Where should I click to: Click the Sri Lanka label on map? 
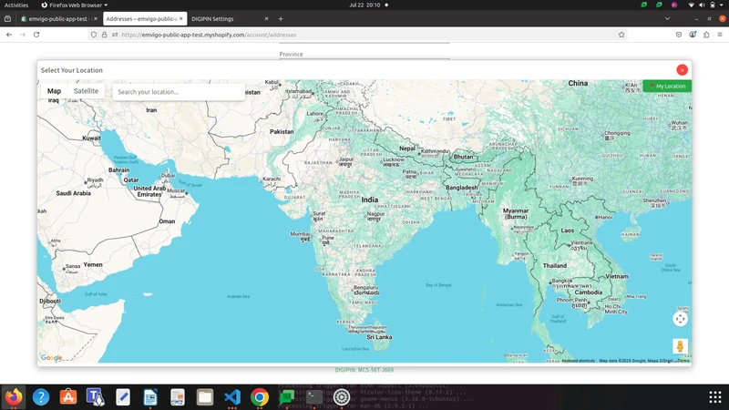tap(379, 337)
